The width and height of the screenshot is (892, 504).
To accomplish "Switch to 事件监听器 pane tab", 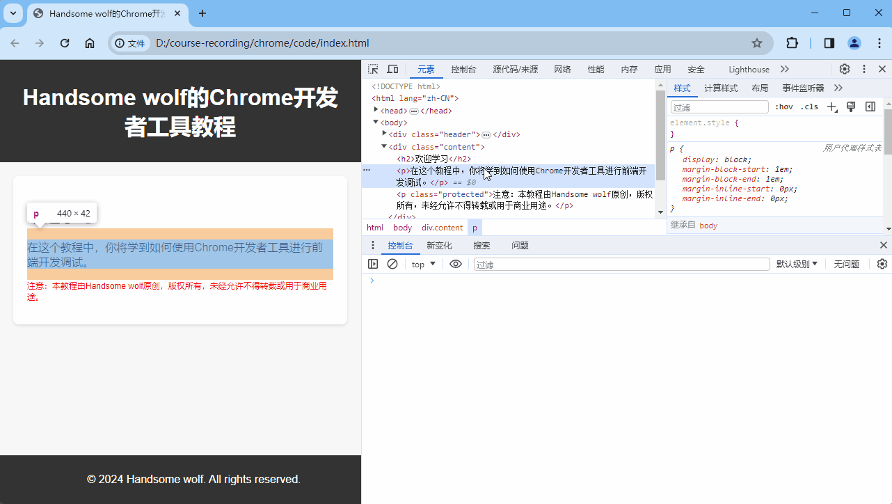I will click(803, 88).
